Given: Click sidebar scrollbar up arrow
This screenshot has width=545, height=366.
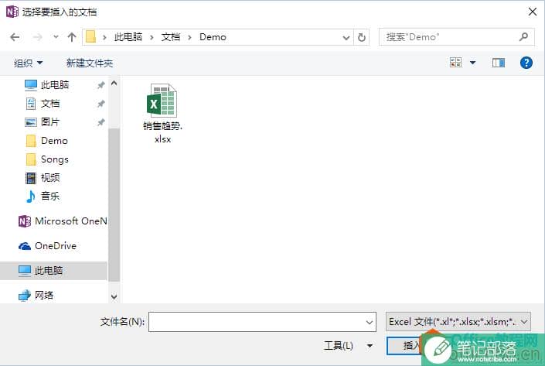Looking at the screenshot, I should click(114, 83).
